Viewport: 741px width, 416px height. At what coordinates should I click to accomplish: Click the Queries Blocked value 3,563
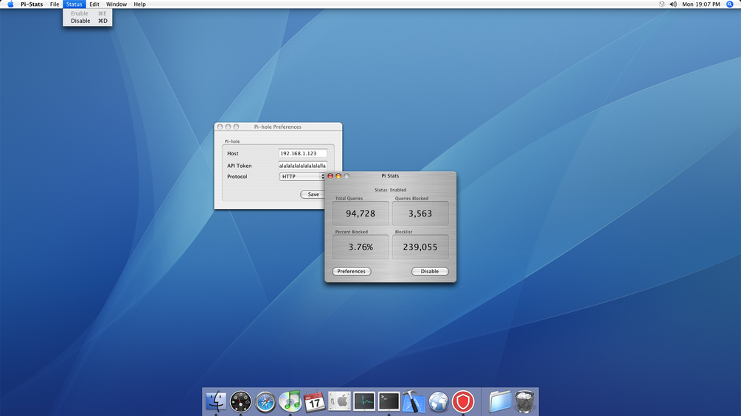(x=420, y=214)
